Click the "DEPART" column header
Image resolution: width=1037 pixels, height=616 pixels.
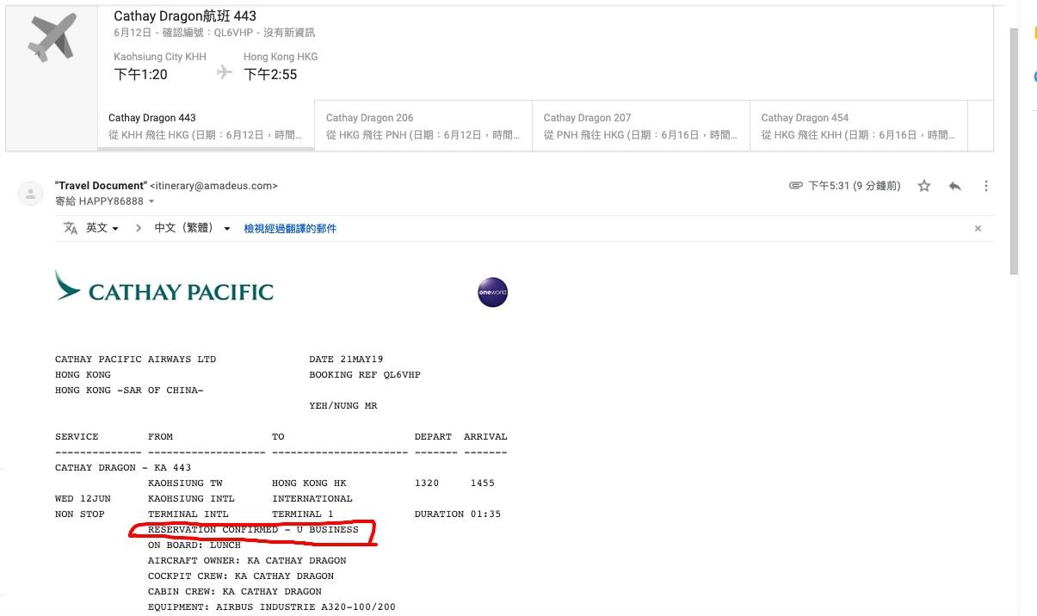pos(433,437)
